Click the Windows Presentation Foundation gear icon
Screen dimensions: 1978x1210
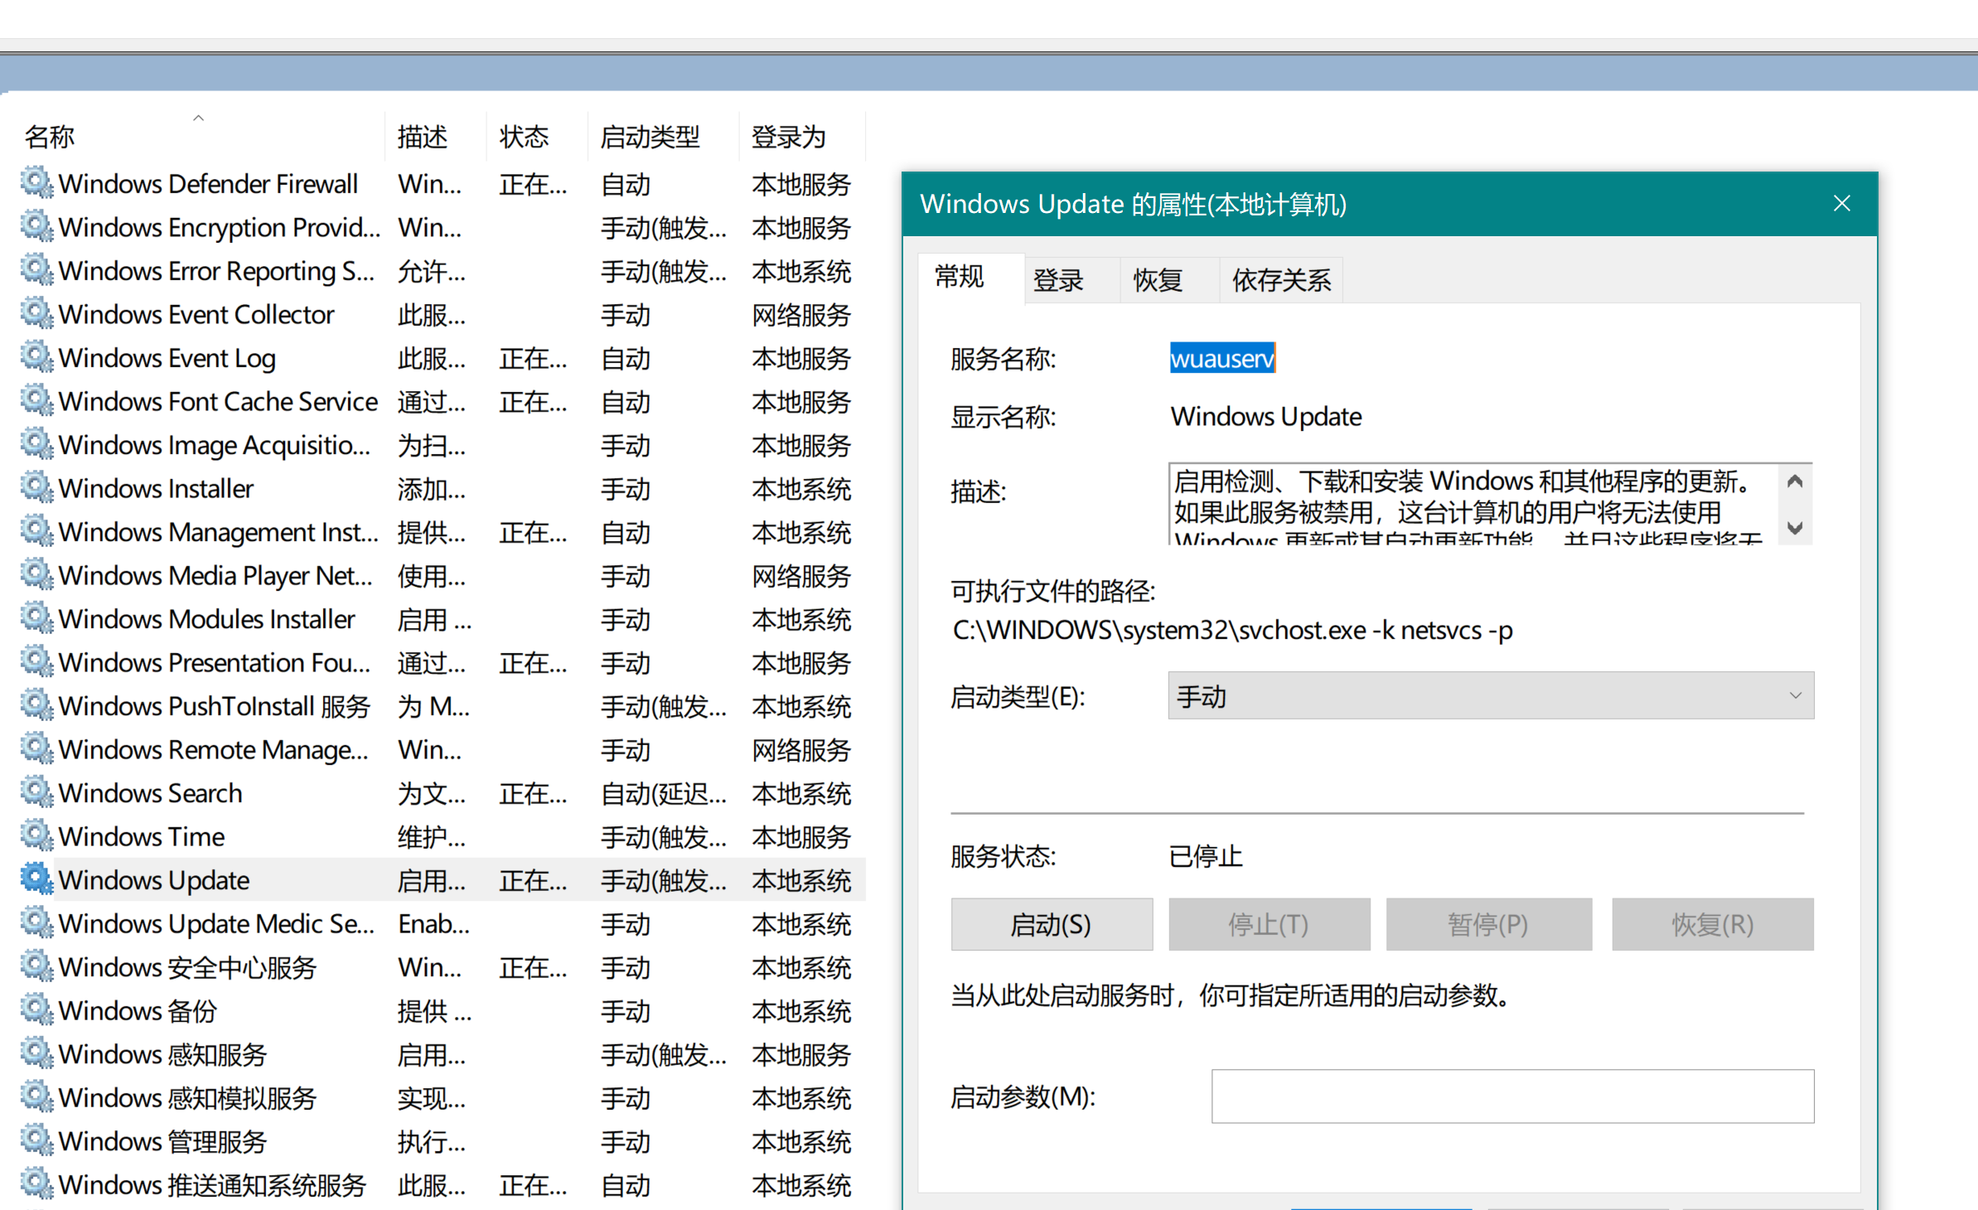[36, 661]
